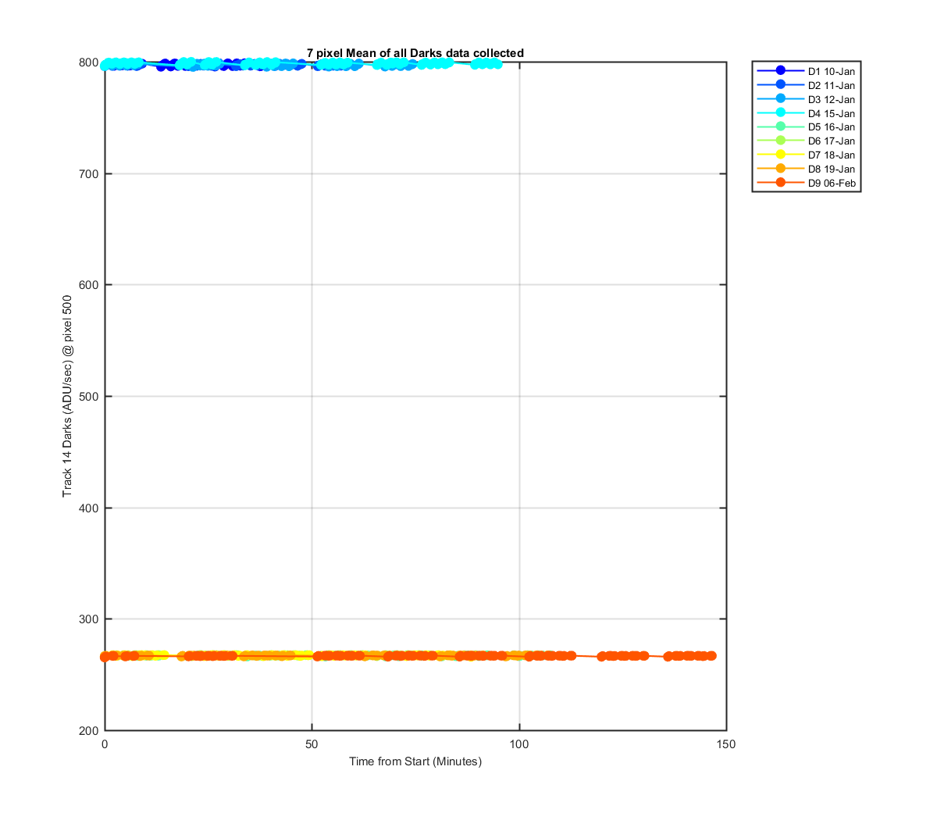This screenshot has width=937, height=820.
Task: Select the D2 11-Jan legend entry
Action: click(806, 85)
